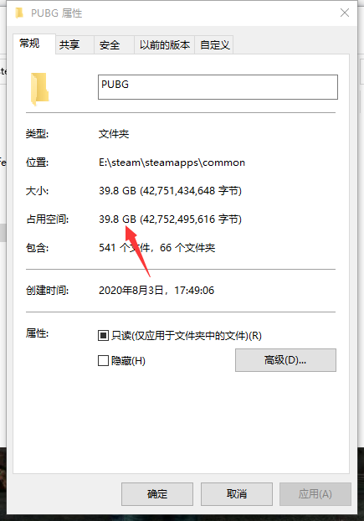Enable the 隐藏(H) hidden checkbox
364x521 pixels.
103,360
